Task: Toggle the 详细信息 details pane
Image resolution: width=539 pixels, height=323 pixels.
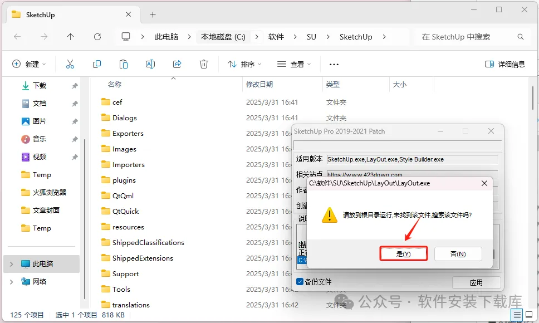Action: pos(504,64)
